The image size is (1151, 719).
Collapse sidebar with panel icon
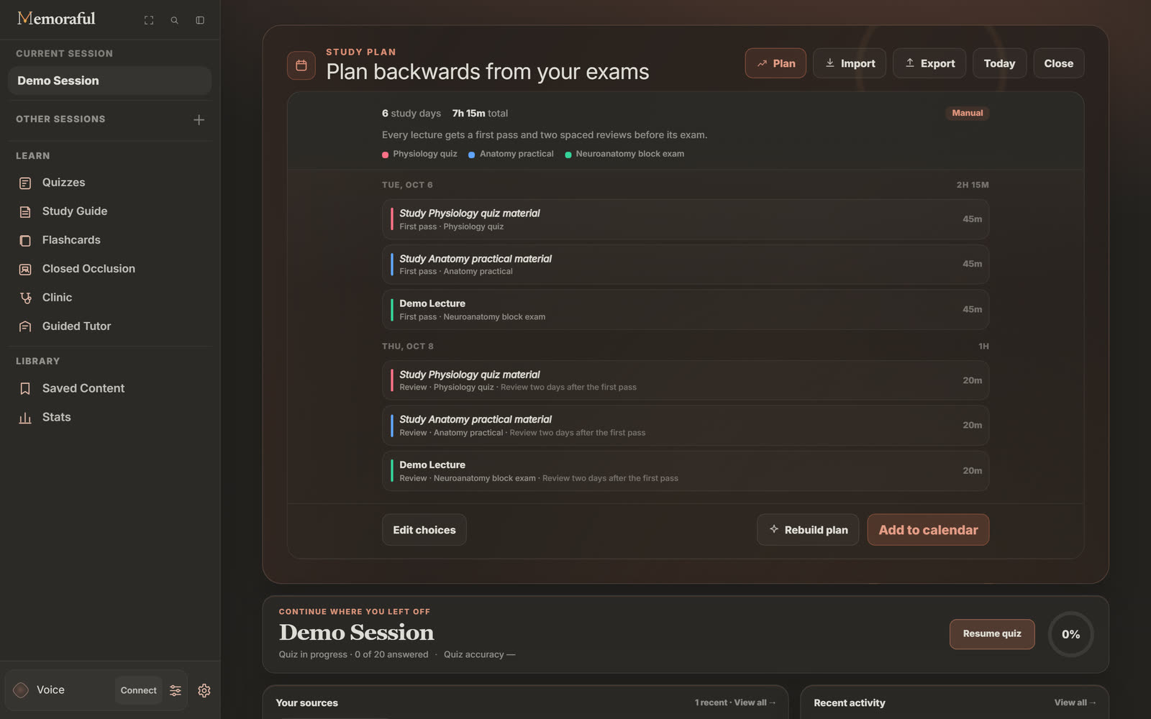tap(200, 20)
